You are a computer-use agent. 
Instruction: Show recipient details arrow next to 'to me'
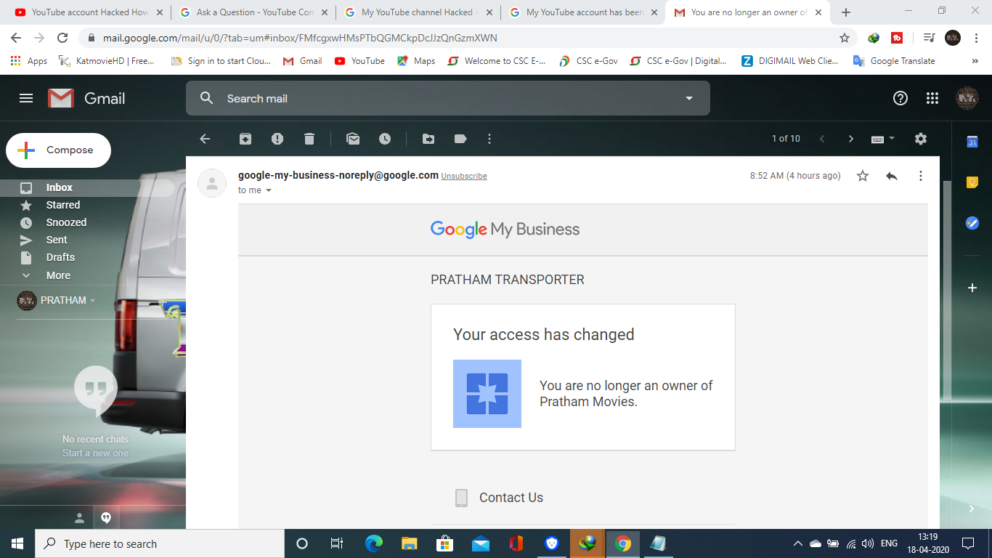[x=269, y=190]
